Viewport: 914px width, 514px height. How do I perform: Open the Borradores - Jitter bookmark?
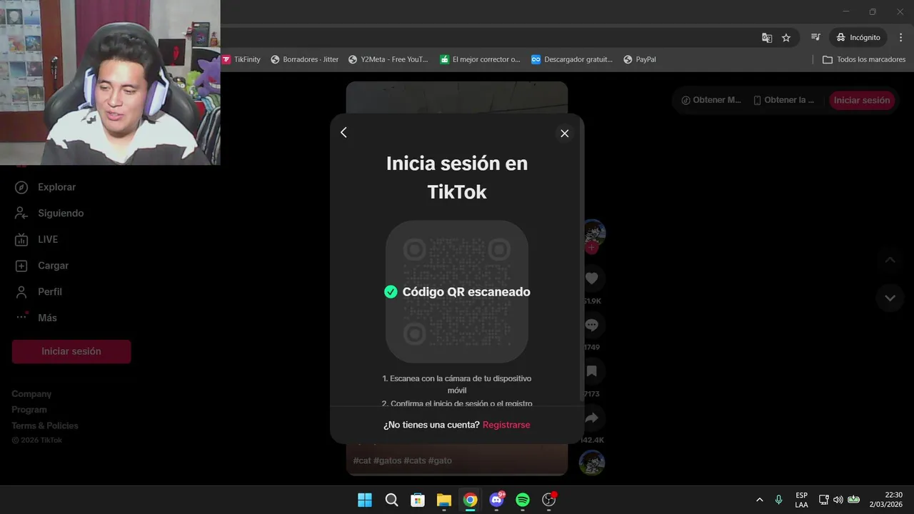(x=304, y=59)
